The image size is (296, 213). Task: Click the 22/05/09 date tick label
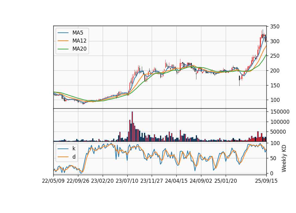(x=53, y=181)
